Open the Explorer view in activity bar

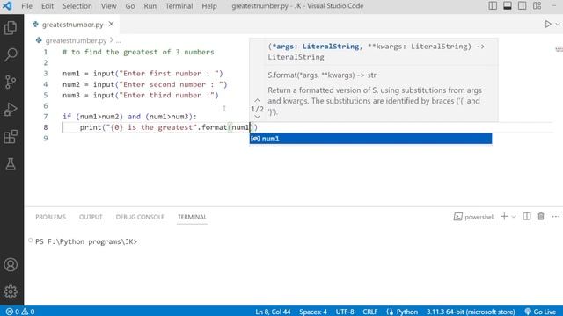[11, 27]
